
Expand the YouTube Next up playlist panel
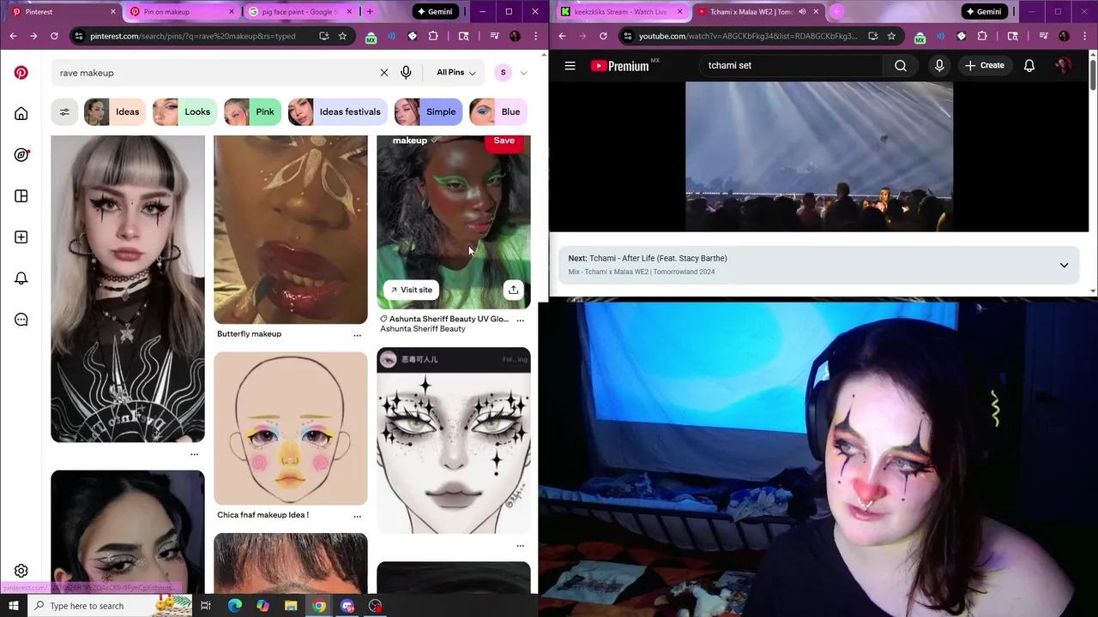1064,265
